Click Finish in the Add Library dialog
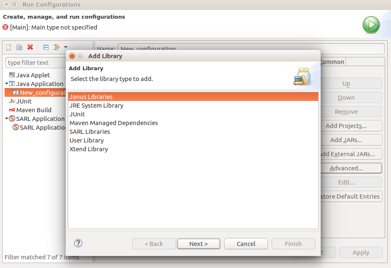This screenshot has width=391, height=268. point(293,243)
